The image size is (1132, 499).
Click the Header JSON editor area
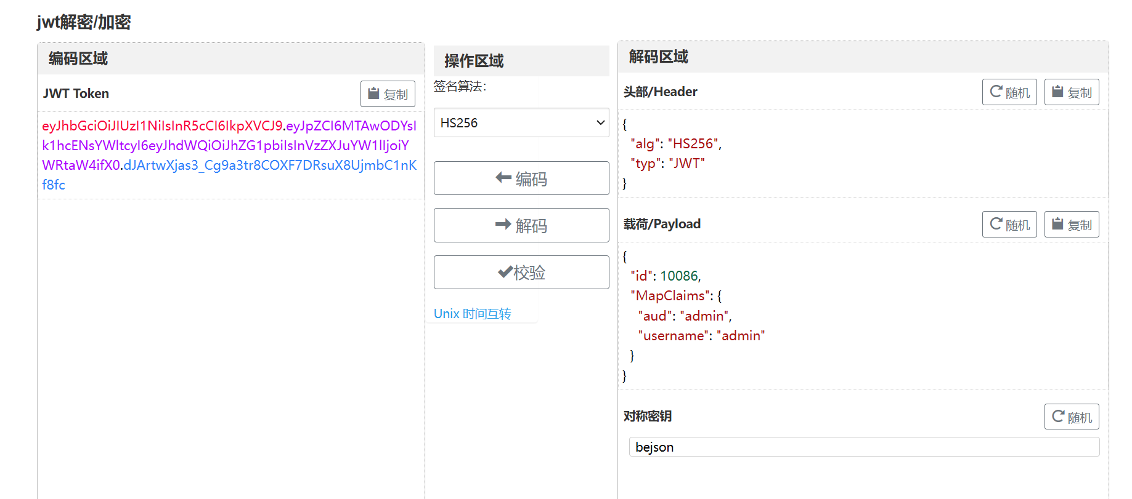pos(863,154)
